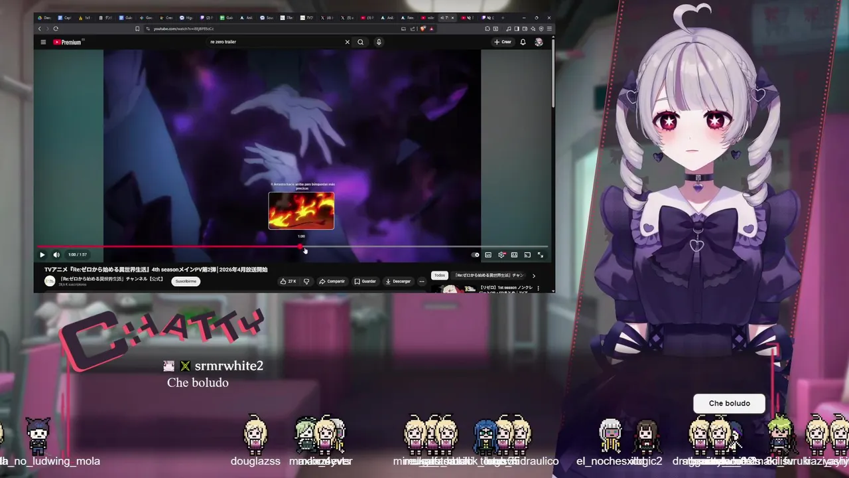Viewport: 849px width, 478px height.
Task: Open more actions ellipsis under the video
Action: (x=422, y=281)
